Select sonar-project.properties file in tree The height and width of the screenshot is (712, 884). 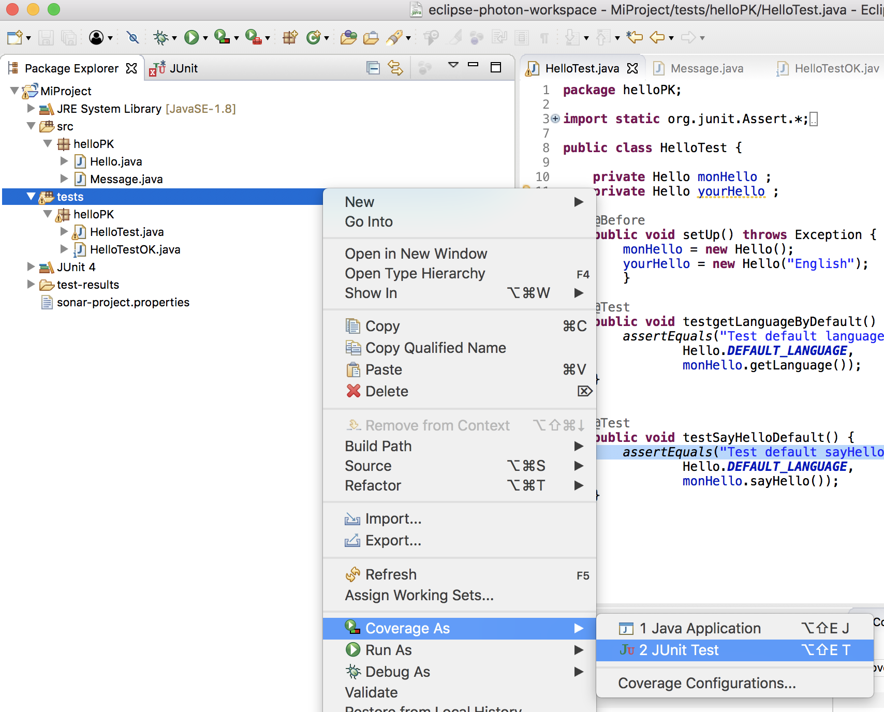point(123,302)
